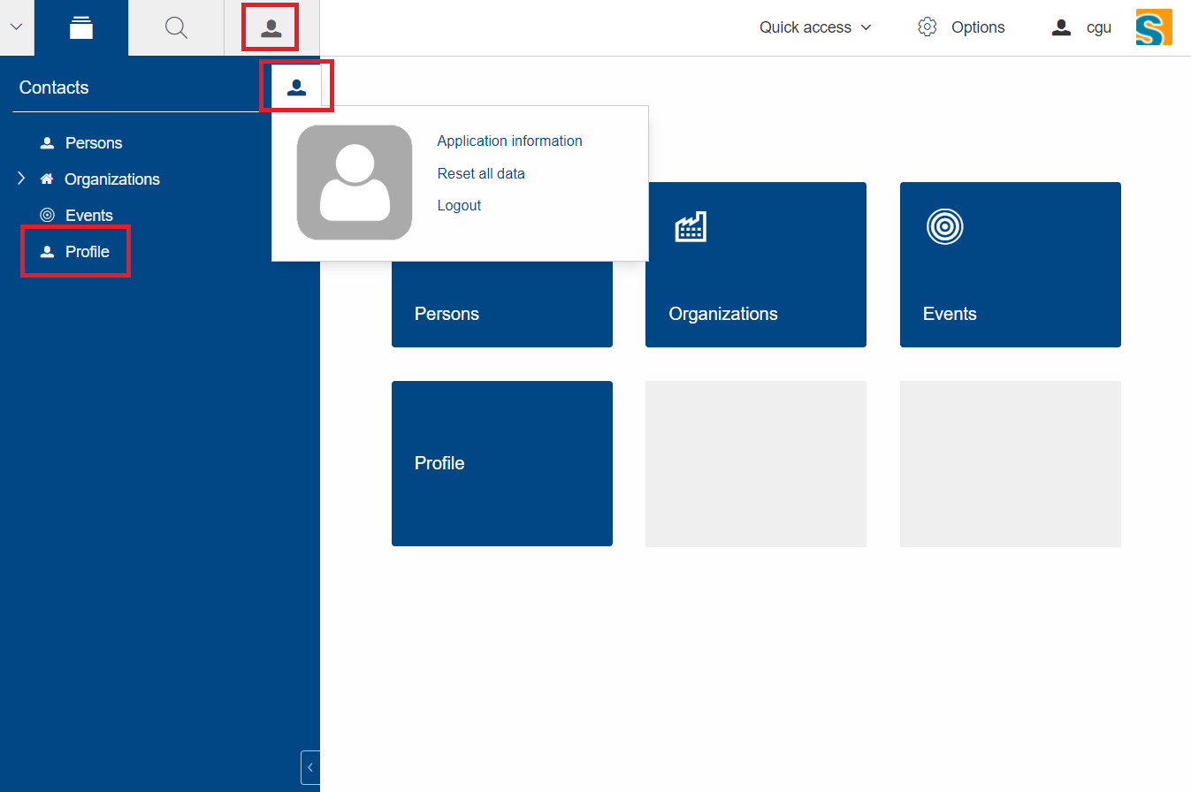The width and height of the screenshot is (1191, 792).
Task: Click the person icon next to Profile
Action: (x=48, y=252)
